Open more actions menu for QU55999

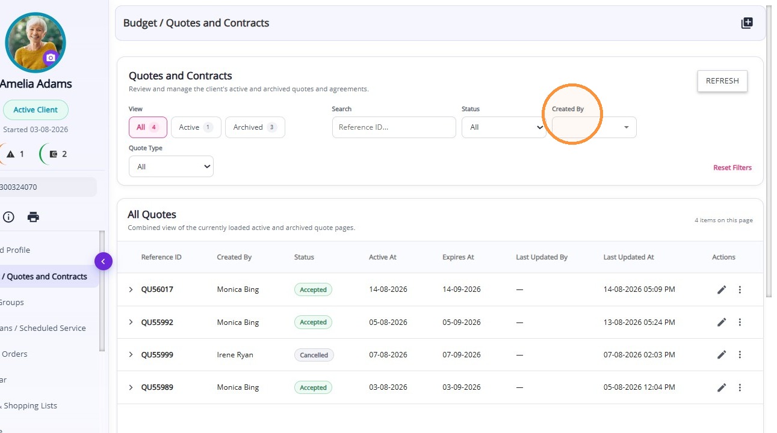[740, 355]
